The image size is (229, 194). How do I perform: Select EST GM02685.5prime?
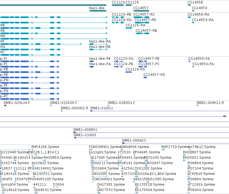105,174
